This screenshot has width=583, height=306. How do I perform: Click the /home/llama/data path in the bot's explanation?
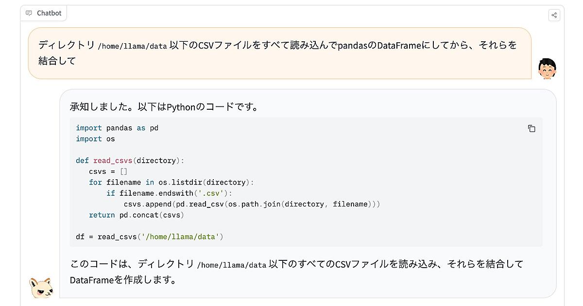(232, 265)
